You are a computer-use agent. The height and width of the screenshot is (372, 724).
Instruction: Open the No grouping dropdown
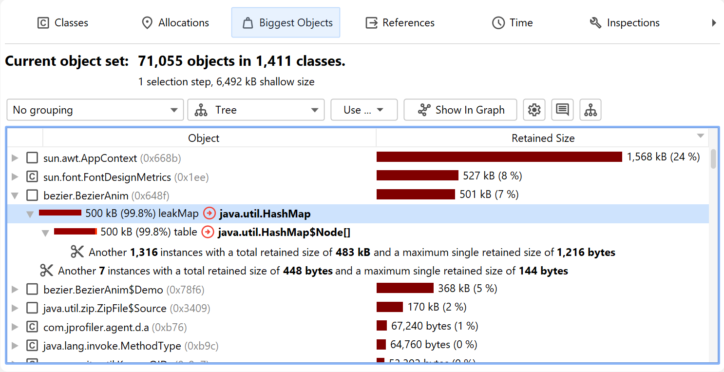click(x=95, y=110)
